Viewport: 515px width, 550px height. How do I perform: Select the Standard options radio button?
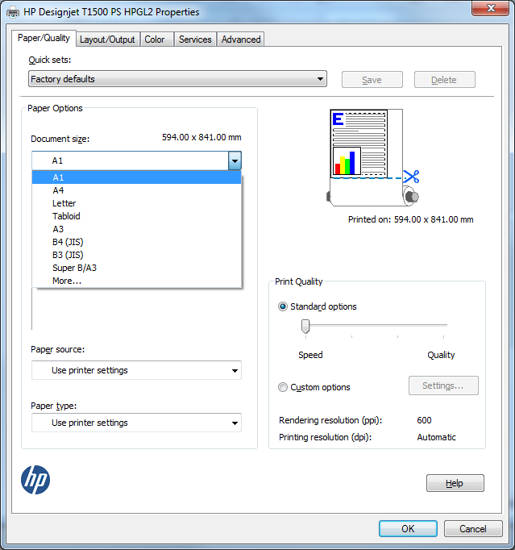(283, 306)
